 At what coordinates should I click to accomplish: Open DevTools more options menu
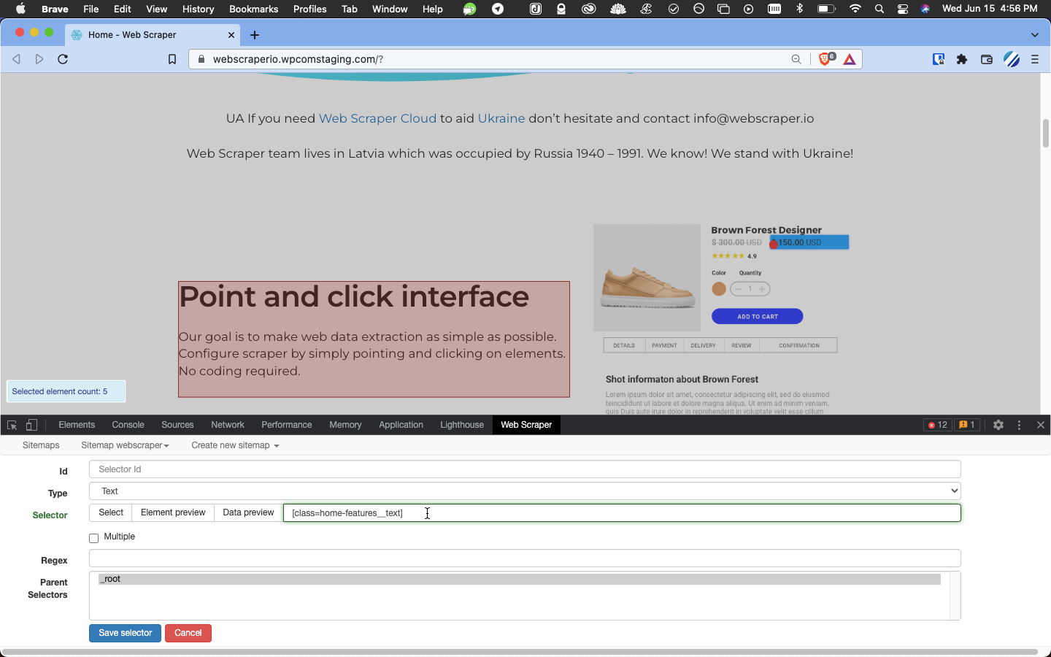(1020, 425)
